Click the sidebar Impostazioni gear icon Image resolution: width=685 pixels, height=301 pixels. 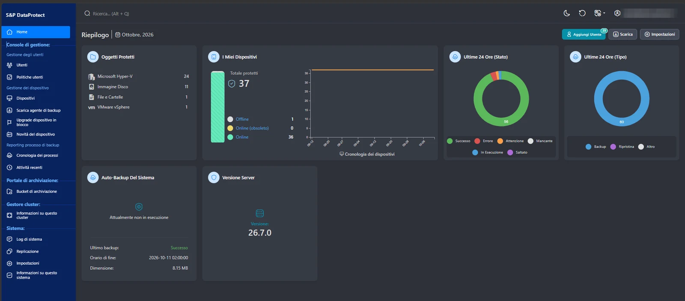(9, 263)
